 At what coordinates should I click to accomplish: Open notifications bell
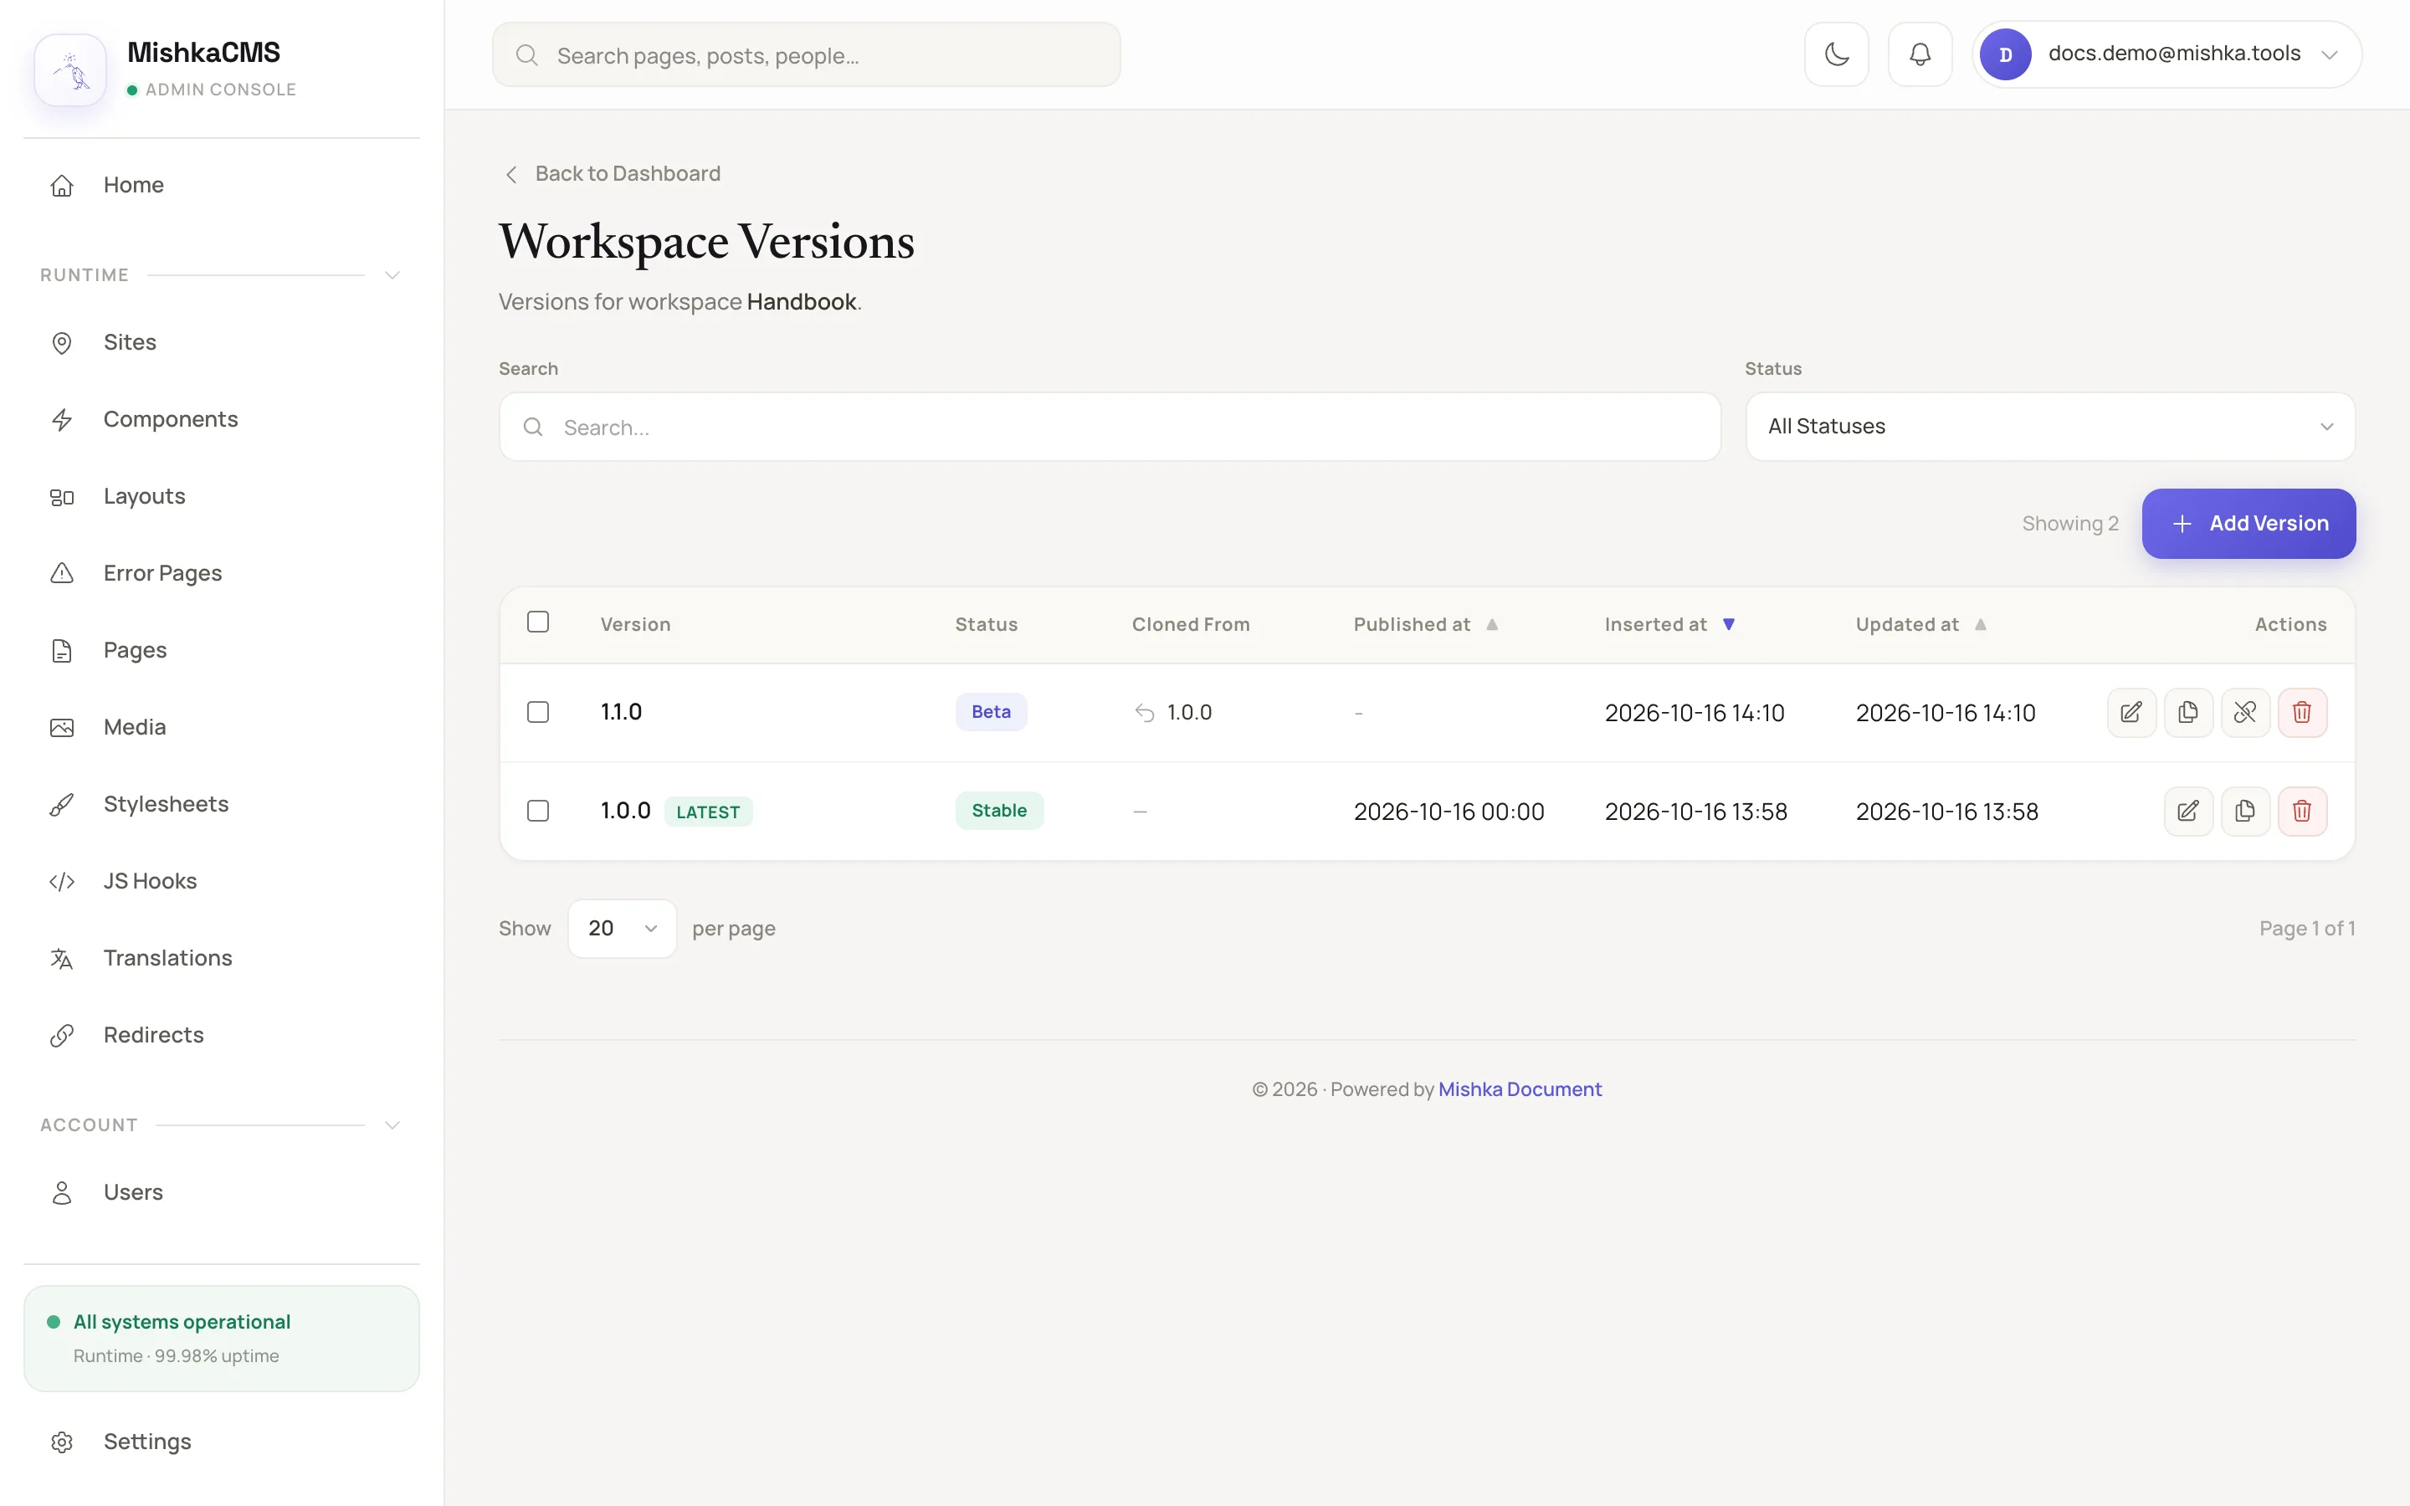click(1920, 54)
